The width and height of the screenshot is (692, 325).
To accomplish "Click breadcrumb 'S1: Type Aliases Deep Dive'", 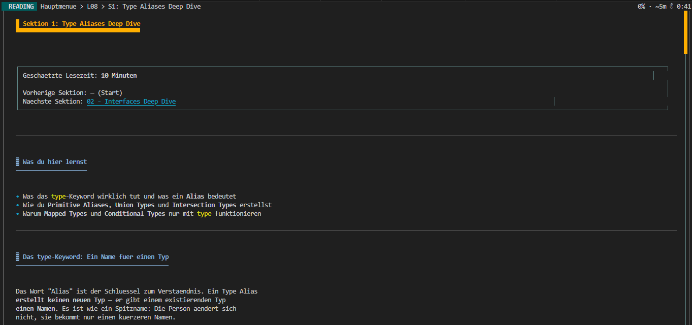I will coord(154,7).
